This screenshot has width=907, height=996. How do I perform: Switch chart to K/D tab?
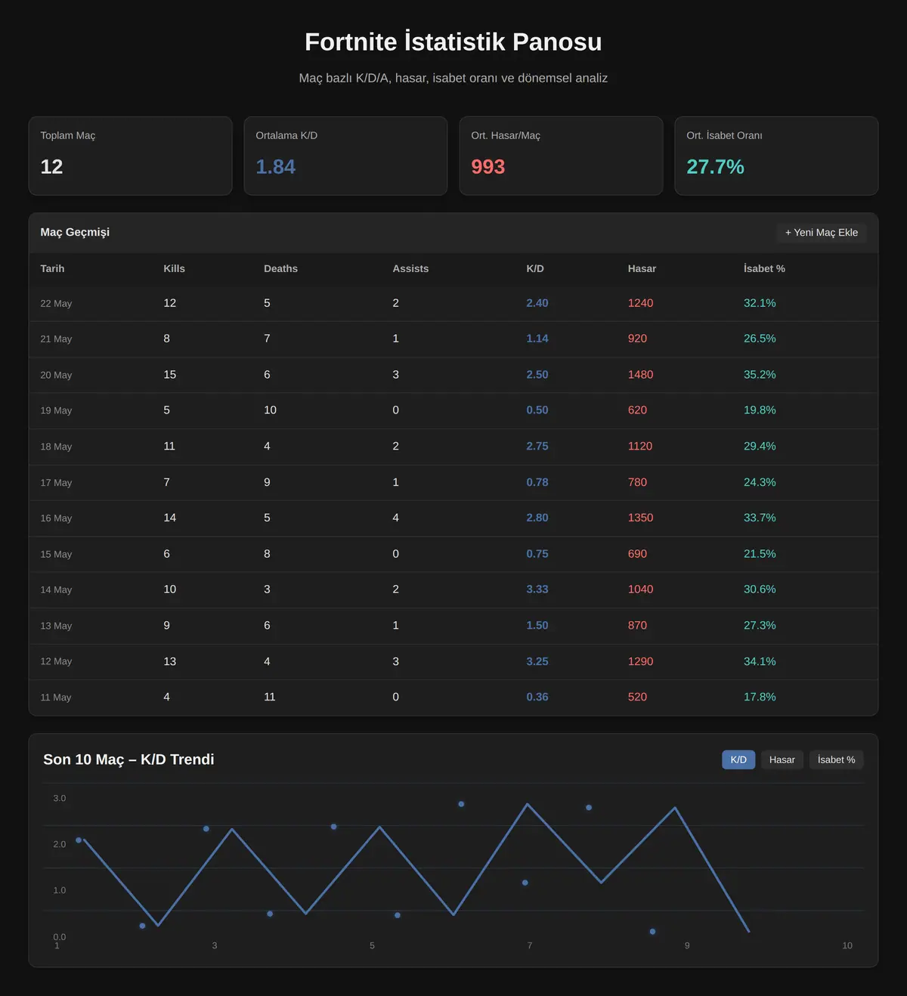click(x=738, y=759)
